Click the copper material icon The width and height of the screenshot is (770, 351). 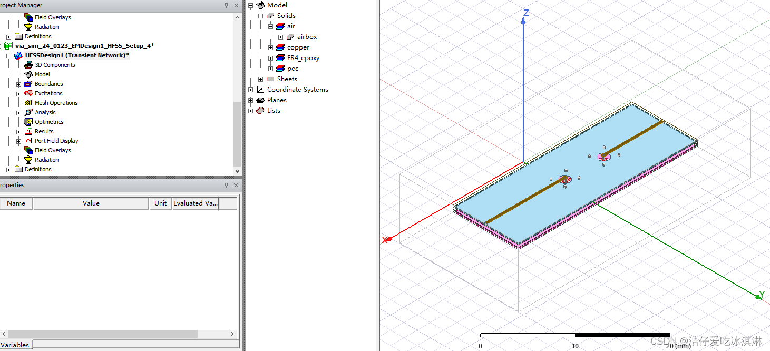tap(280, 47)
